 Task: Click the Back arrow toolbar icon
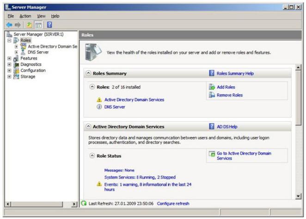[9, 25]
